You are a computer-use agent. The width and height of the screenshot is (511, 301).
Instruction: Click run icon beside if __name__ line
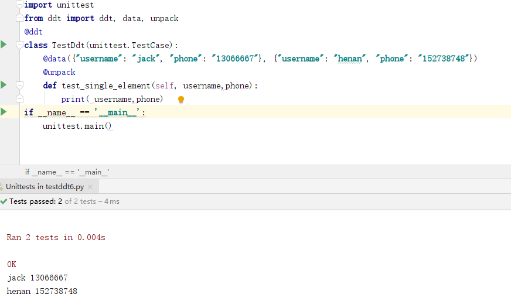[4, 112]
